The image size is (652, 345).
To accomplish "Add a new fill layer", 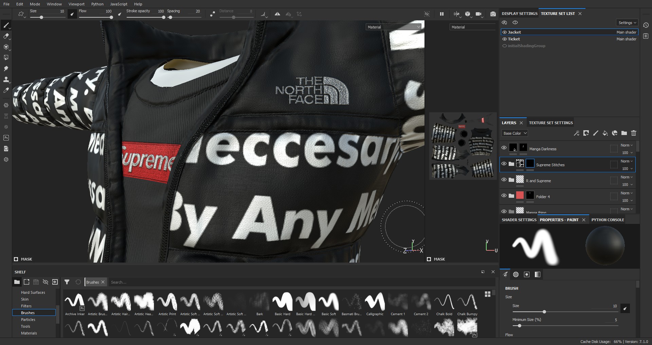I will pyautogui.click(x=605, y=133).
